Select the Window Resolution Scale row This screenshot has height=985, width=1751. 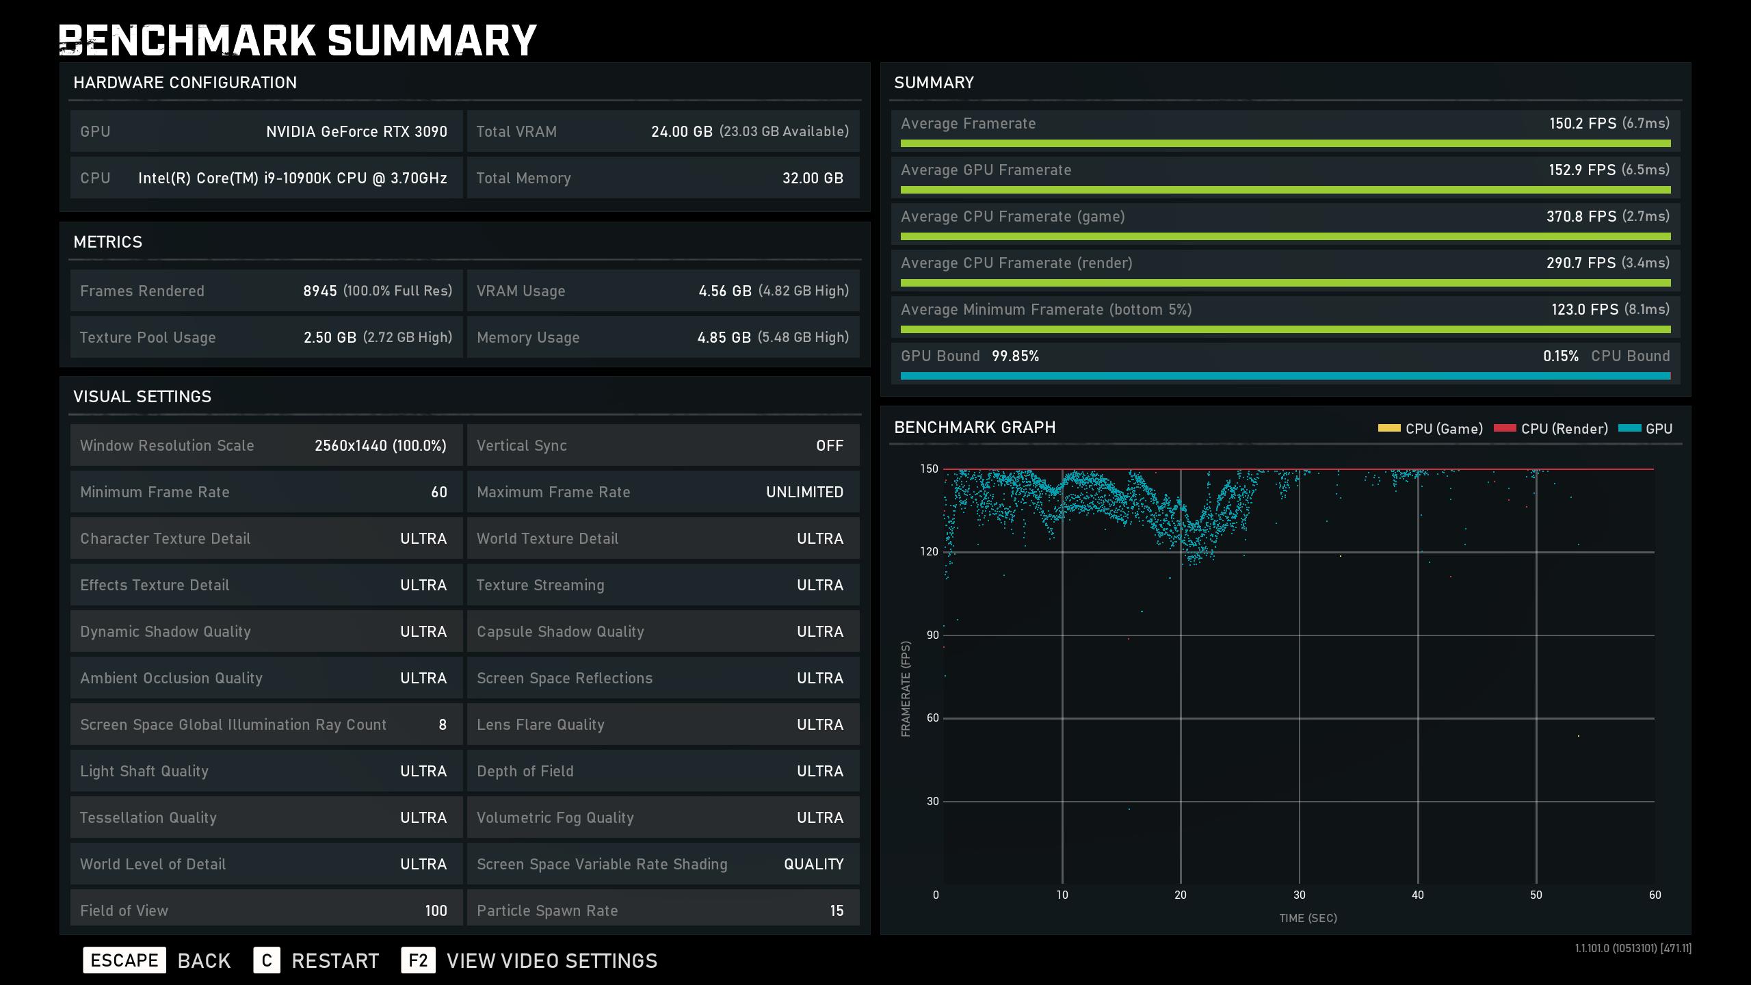click(x=266, y=446)
